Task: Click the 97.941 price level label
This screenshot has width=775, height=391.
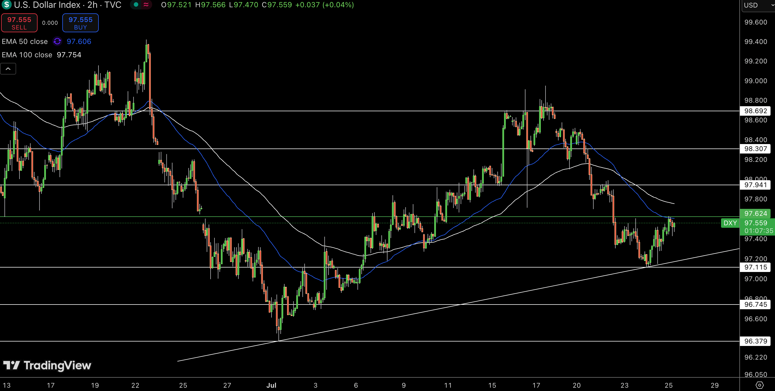Action: pos(756,185)
